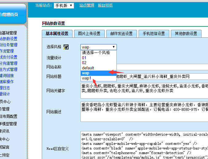Viewport: 208px width, 159px height.
Task: Focus the 网站描述 text area
Action: 144,112
